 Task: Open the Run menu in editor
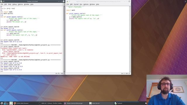pos(81,4)
